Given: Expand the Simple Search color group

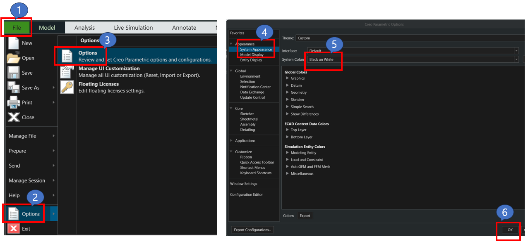Looking at the screenshot, I should (288, 107).
